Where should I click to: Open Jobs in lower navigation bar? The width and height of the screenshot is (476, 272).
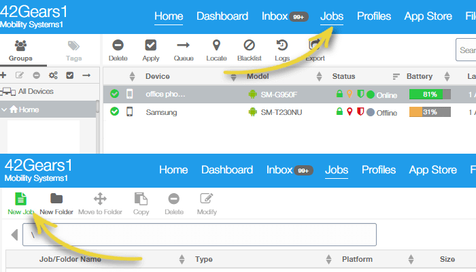coord(337,170)
